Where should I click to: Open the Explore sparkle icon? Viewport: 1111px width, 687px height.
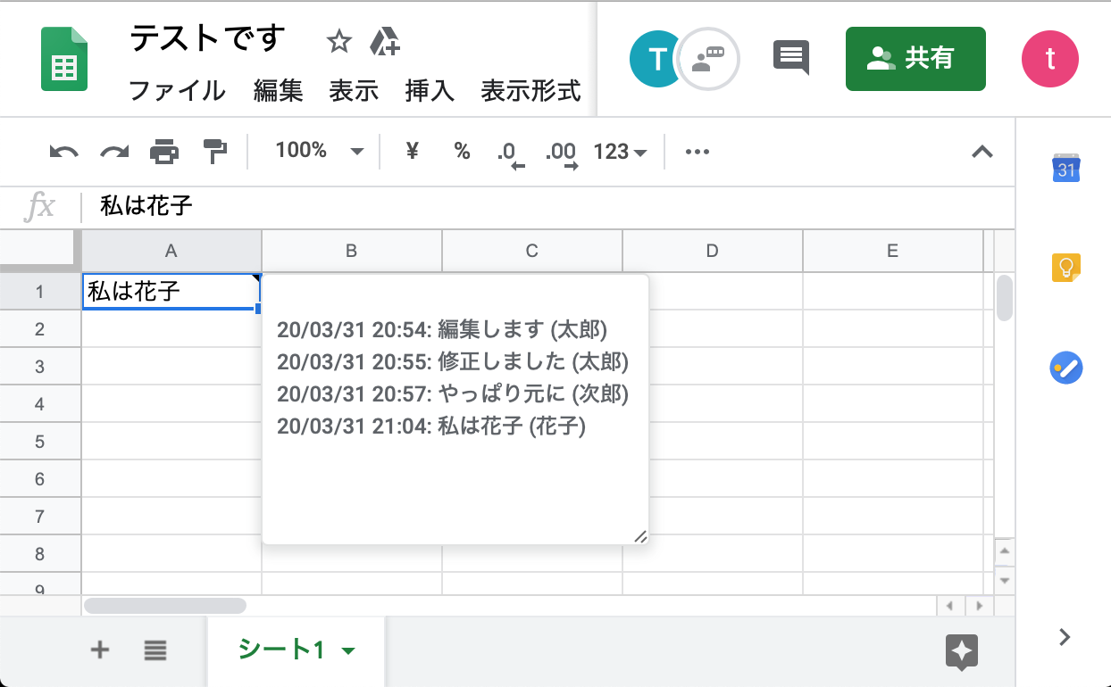(x=961, y=652)
